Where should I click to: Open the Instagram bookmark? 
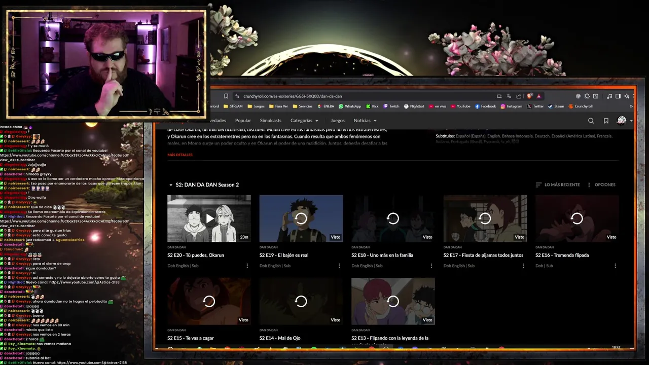pos(511,106)
